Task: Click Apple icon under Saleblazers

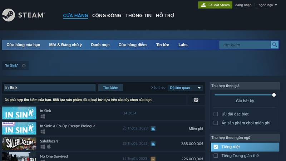Action: tap(49, 146)
